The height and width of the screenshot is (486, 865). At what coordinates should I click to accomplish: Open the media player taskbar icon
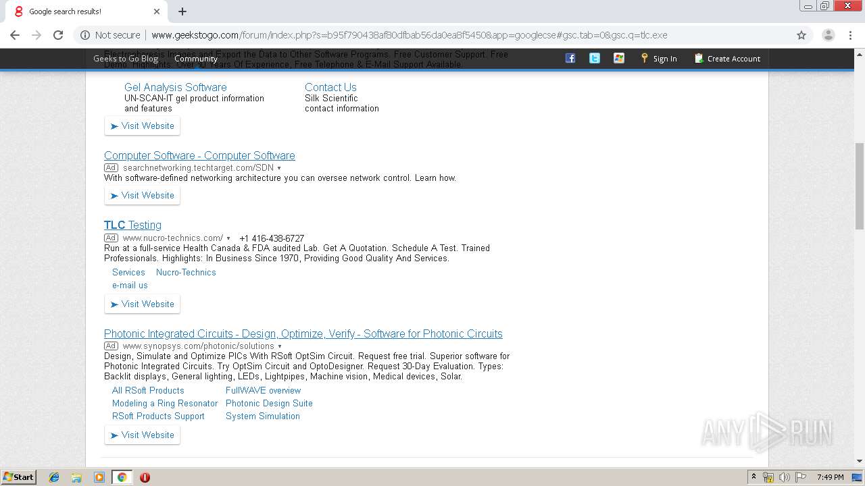[99, 477]
